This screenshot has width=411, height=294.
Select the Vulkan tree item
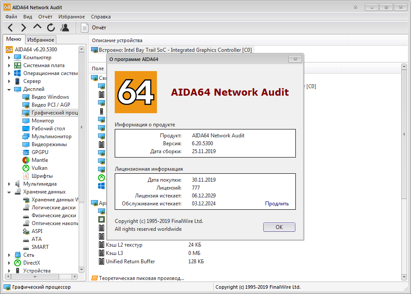point(39,168)
